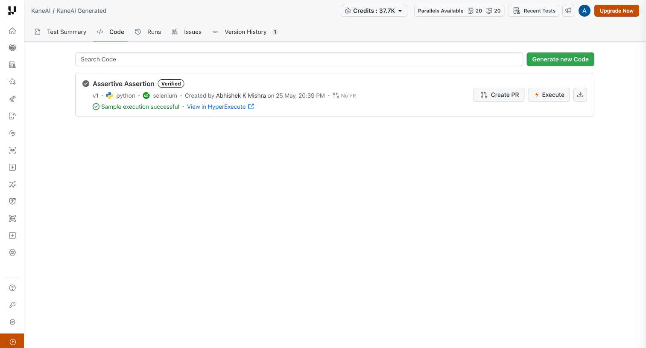The image size is (646, 348).
Task: Select the Code tab
Action: [x=111, y=32]
